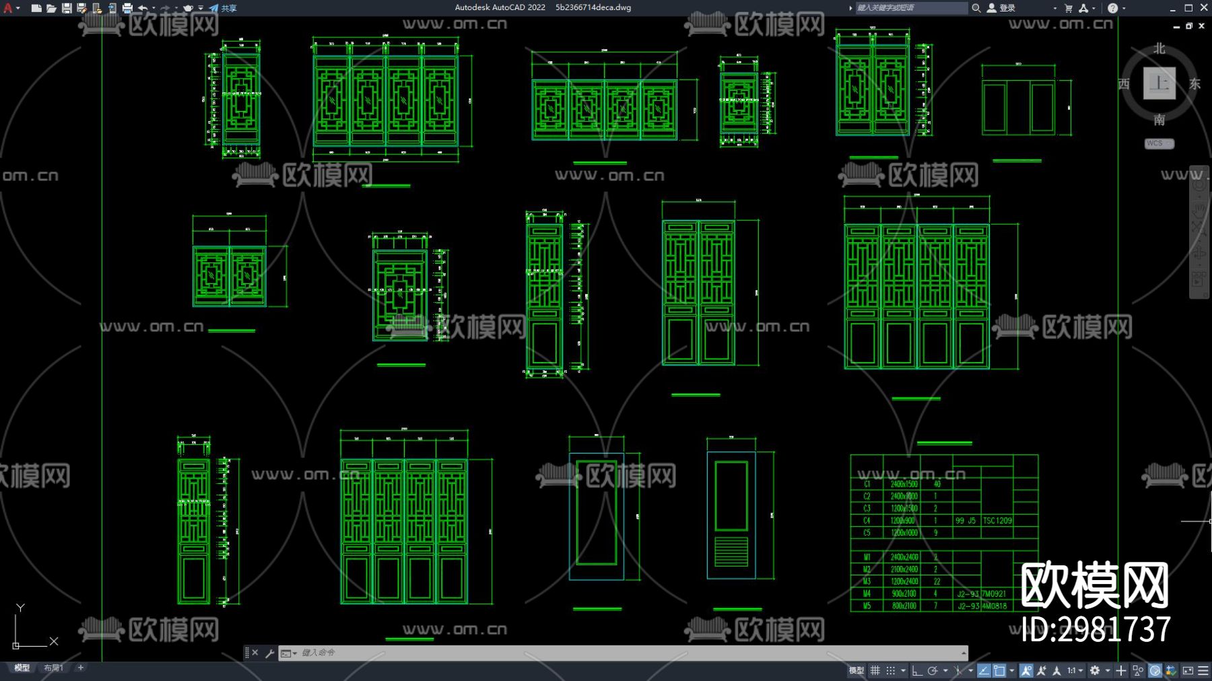The image size is (1212, 681).
Task: Save the drawing using the Save icon
Action: [67, 8]
